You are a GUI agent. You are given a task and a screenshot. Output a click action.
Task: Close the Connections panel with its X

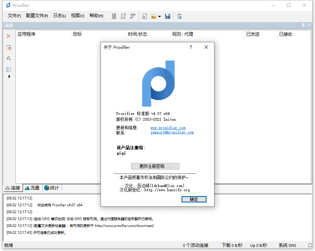[x=309, y=25]
